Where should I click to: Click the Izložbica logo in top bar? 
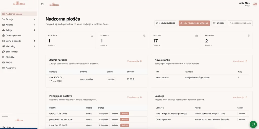pos(54,5)
